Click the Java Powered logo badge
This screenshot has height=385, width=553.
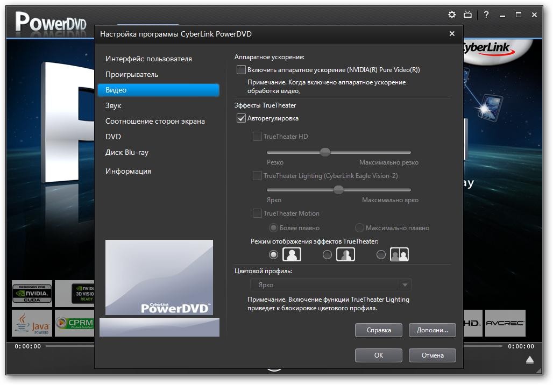32,323
